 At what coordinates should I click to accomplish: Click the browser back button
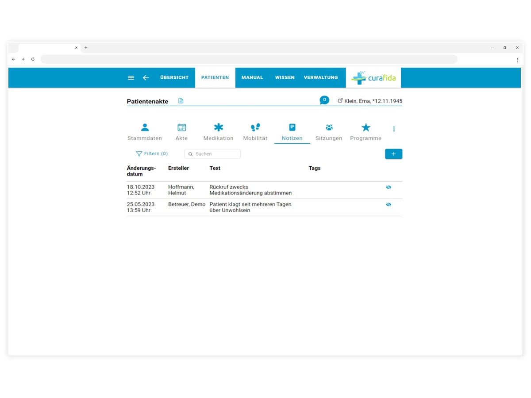13,59
